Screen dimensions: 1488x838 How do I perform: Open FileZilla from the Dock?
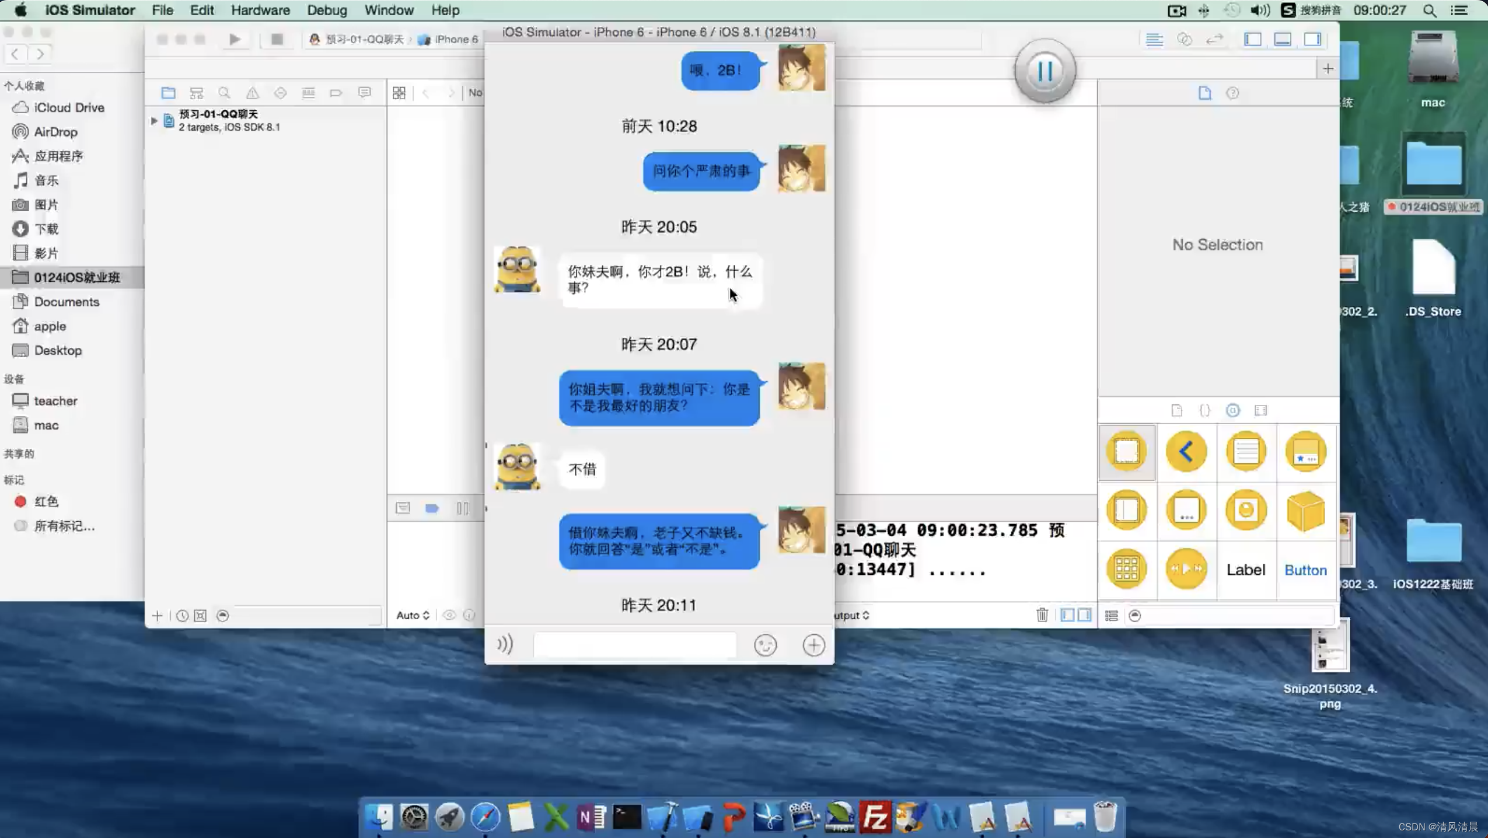pyautogui.click(x=875, y=816)
